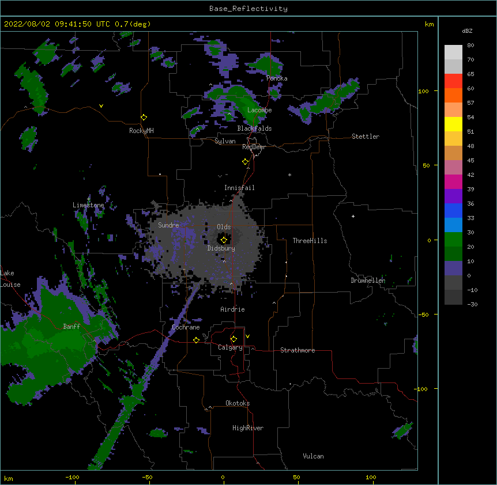Click the Stettler label

click(x=366, y=137)
